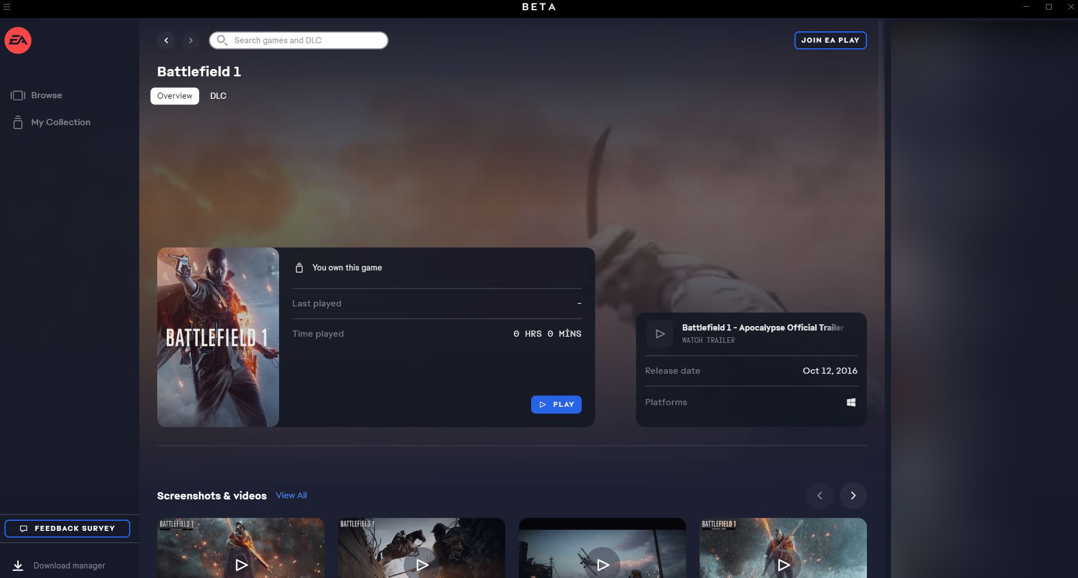Open My Collection in the sidebar

(61, 122)
